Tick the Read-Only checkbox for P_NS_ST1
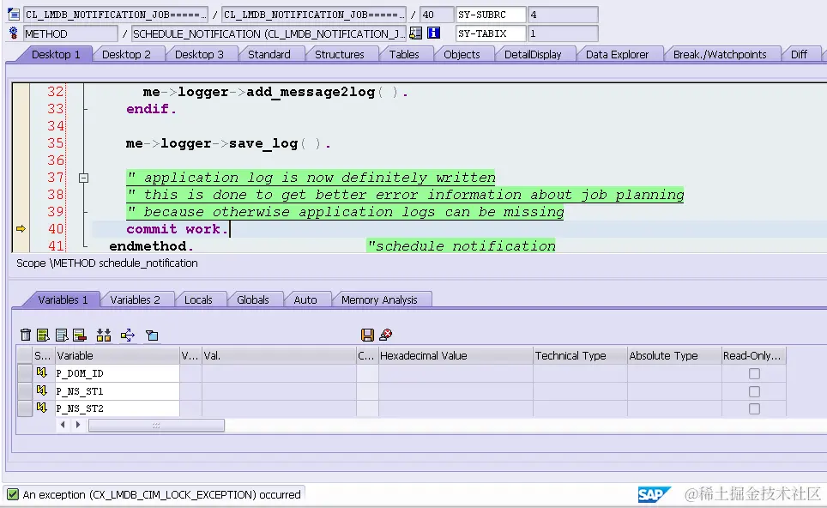The width and height of the screenshot is (827, 508). click(754, 391)
